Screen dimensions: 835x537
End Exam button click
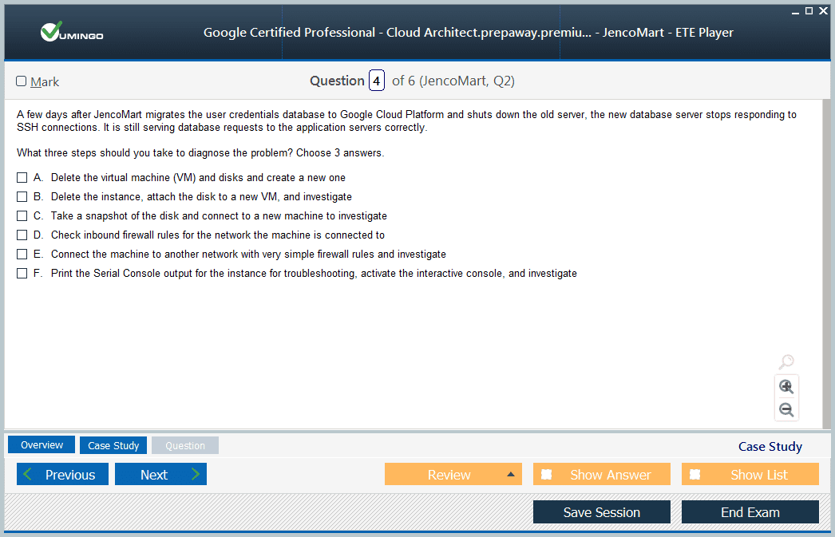750,512
